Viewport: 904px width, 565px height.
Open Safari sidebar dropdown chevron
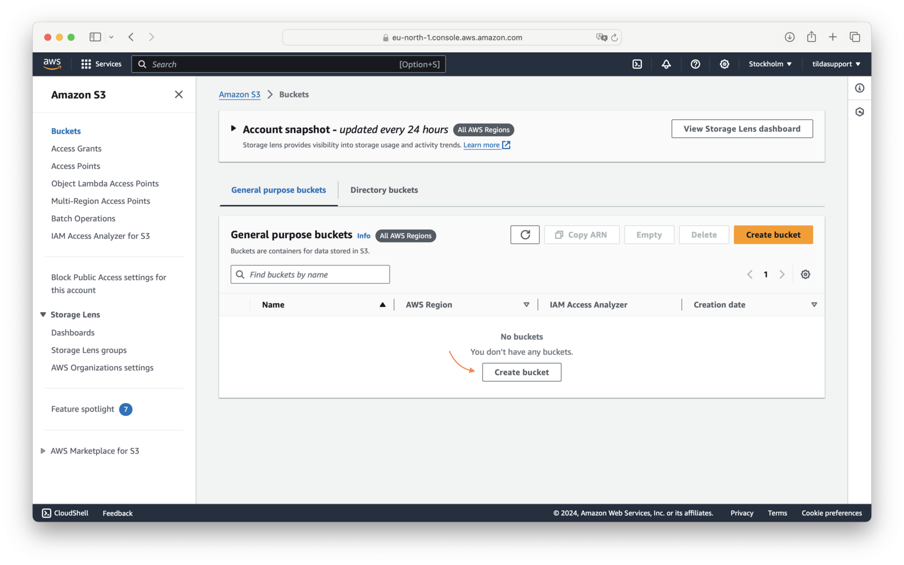111,37
